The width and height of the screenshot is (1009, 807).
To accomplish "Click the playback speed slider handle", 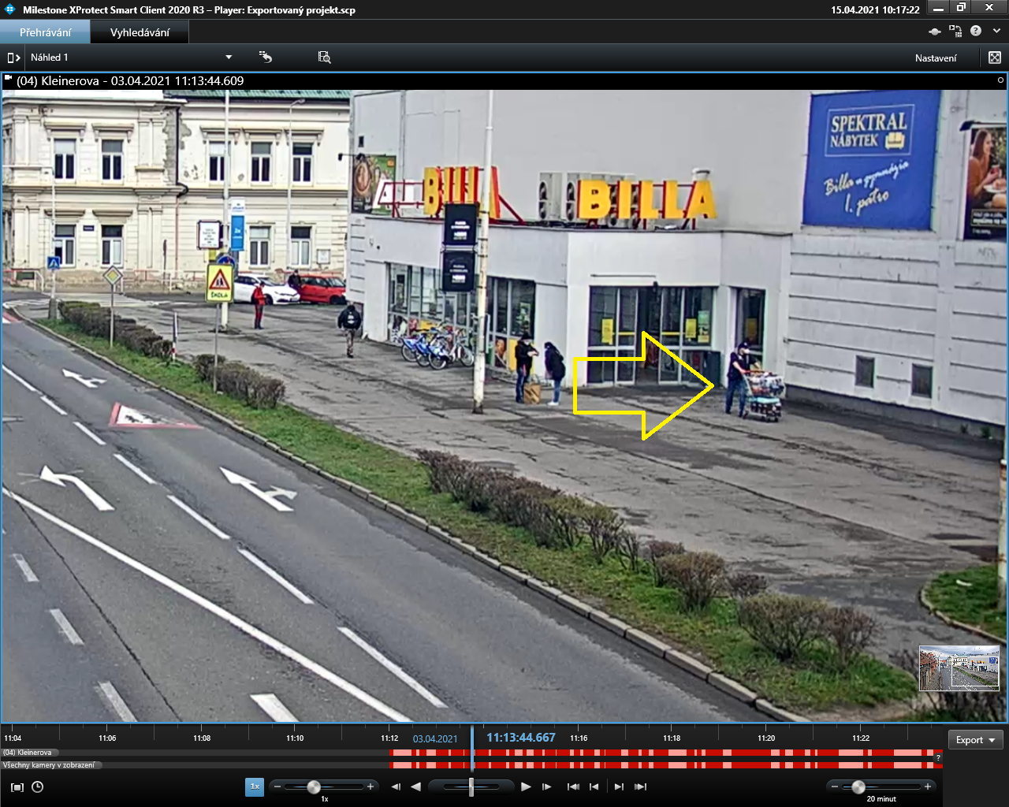I will coord(314,787).
